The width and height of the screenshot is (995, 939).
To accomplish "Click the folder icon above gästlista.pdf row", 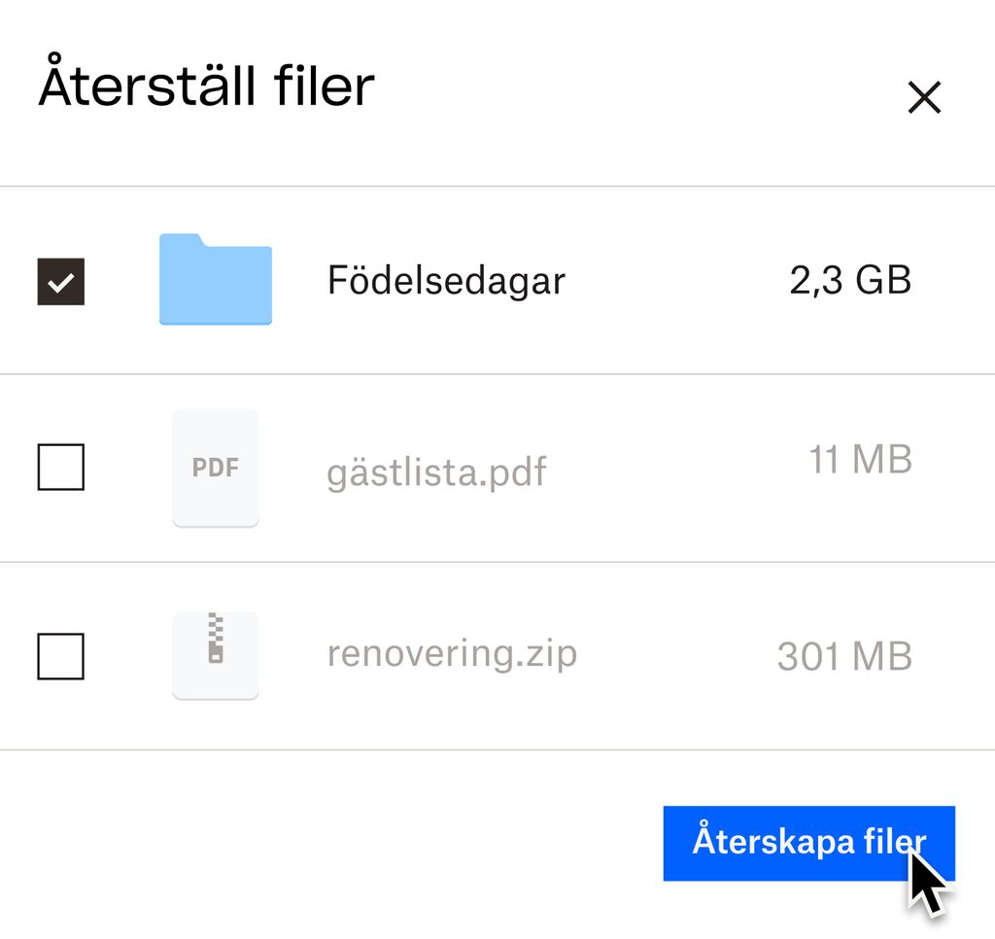I will coord(215,280).
